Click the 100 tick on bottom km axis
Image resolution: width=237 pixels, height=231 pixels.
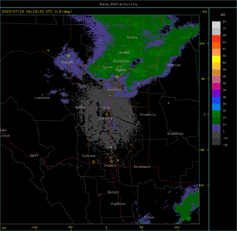177,227
